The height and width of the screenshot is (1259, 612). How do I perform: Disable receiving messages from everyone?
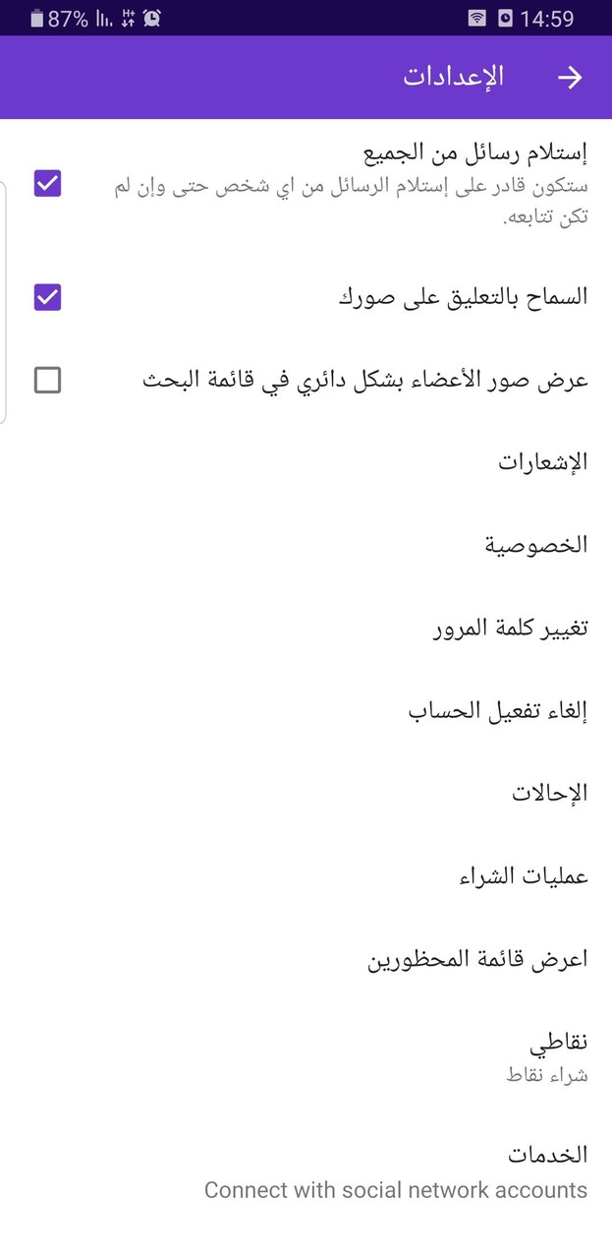point(46,183)
